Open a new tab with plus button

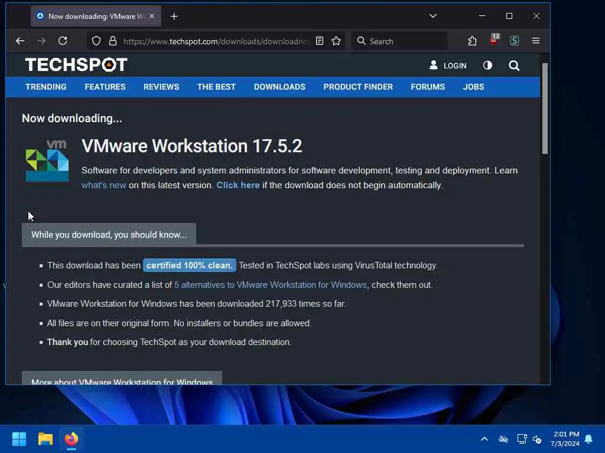click(174, 16)
